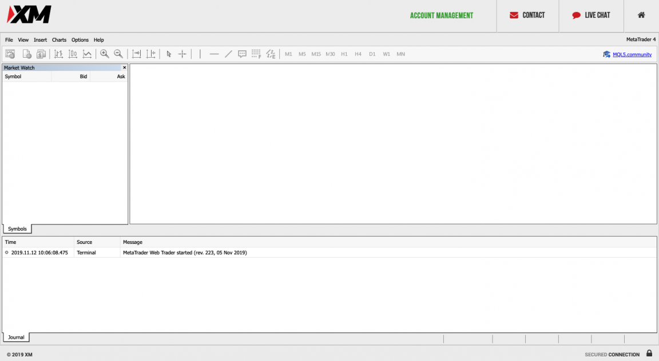
Task: Click the Live Chat button
Action: pyautogui.click(x=591, y=15)
